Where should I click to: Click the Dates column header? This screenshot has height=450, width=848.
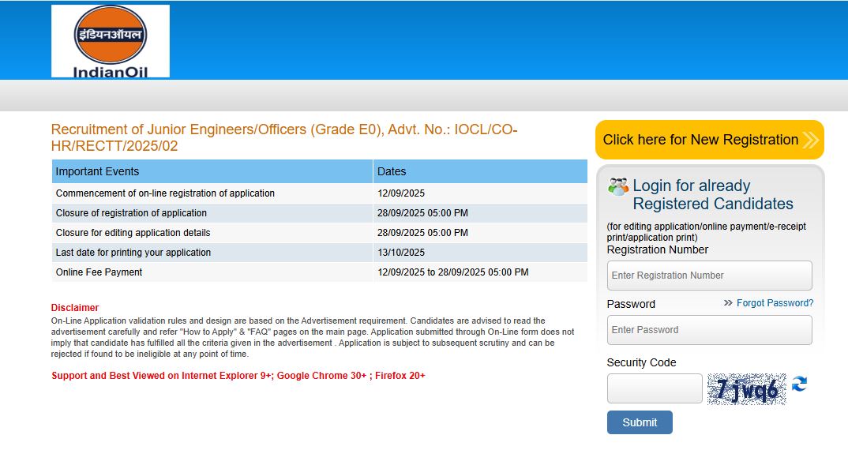coord(480,171)
